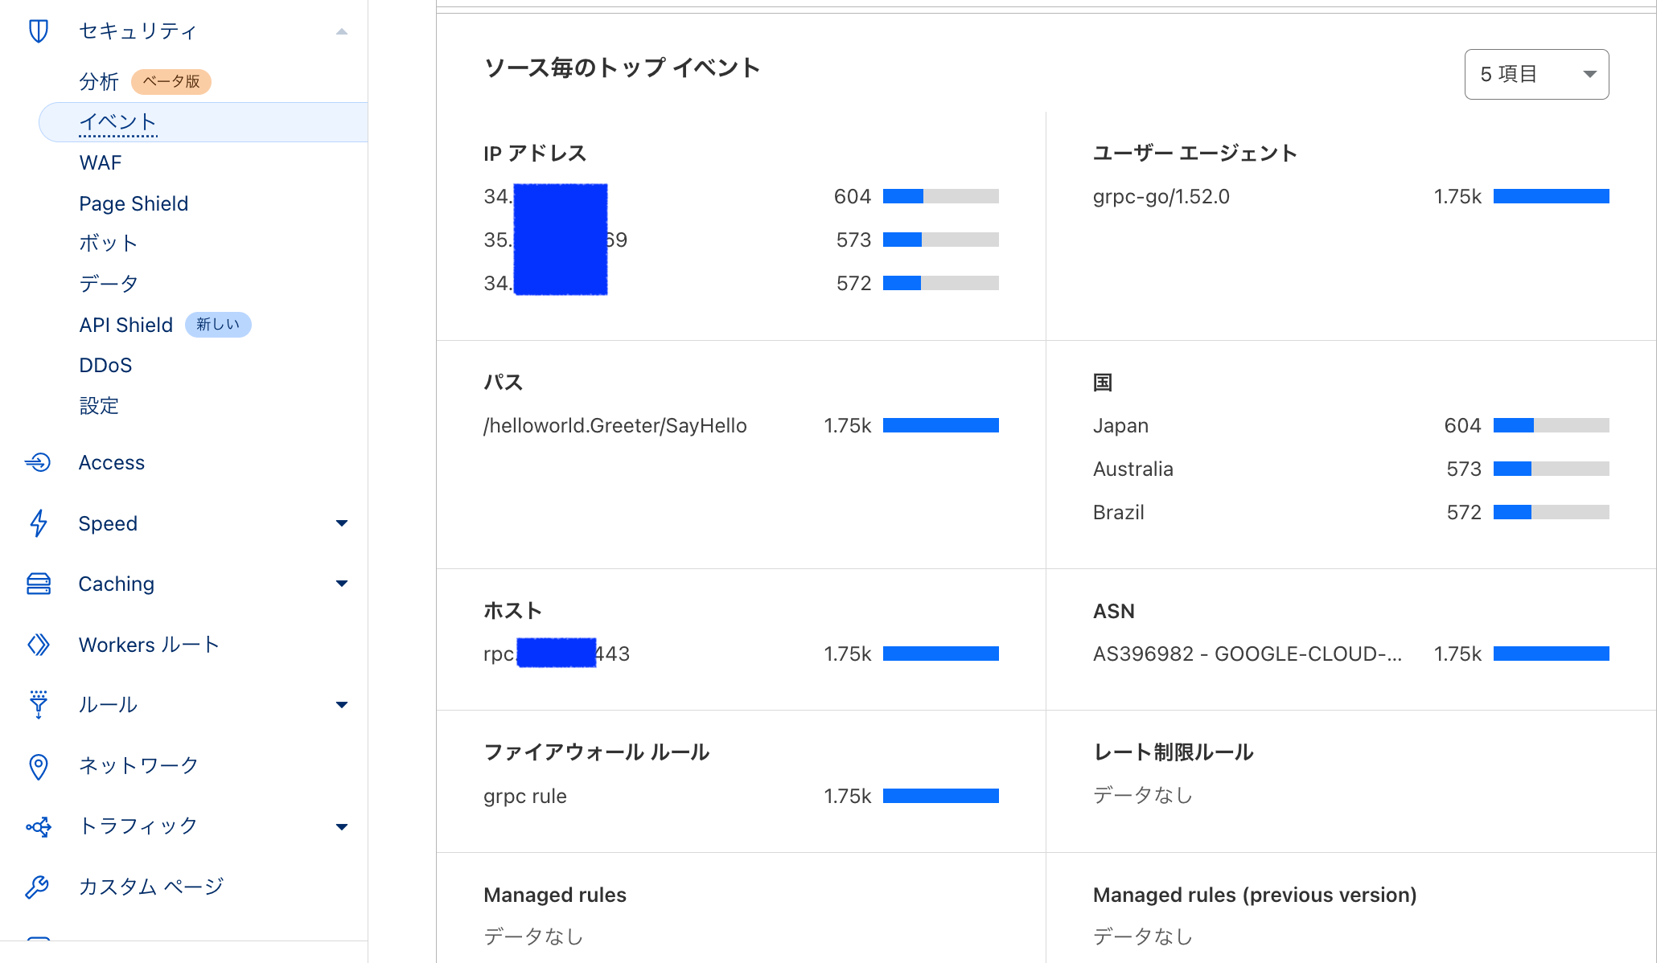This screenshot has width=1673, height=963.
Task: Open Caching via its sidebar icon
Action: pyautogui.click(x=38, y=584)
